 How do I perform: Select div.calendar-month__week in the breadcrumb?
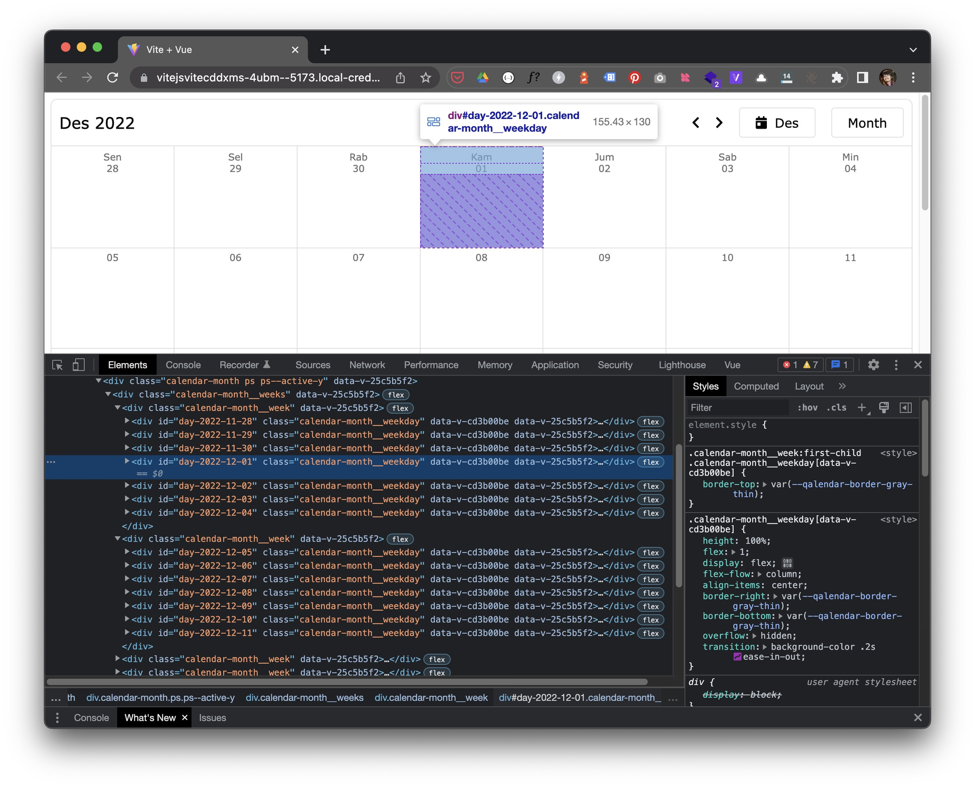tap(431, 697)
